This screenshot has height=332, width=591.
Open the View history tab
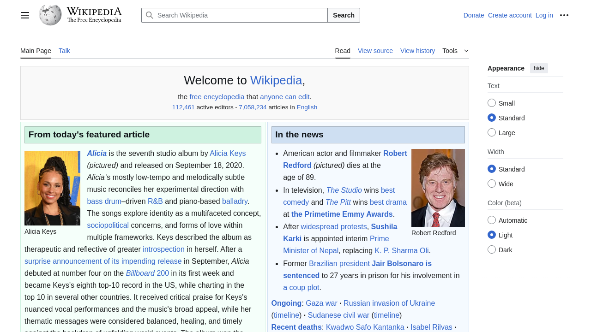[x=417, y=51]
